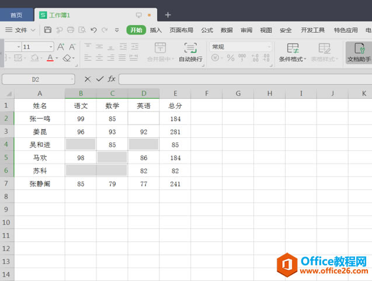Increase the indent level
372x281 pixels.
click(134, 46)
